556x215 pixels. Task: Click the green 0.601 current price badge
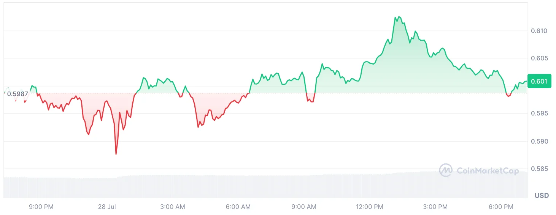(539, 81)
